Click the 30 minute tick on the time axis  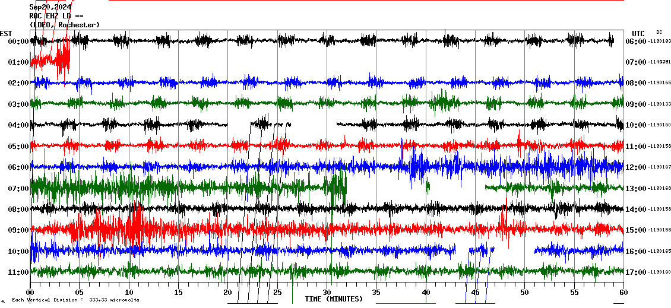pyautogui.click(x=327, y=292)
